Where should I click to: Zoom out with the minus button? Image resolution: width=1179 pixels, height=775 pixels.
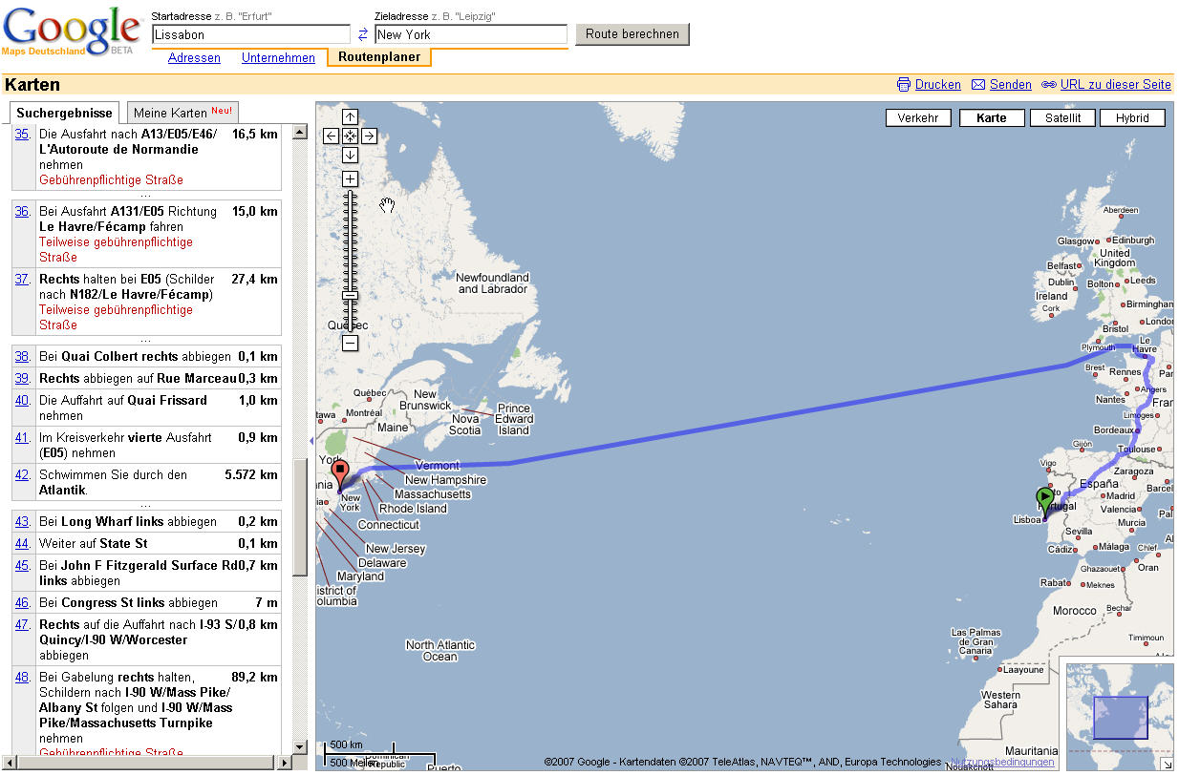(x=350, y=343)
